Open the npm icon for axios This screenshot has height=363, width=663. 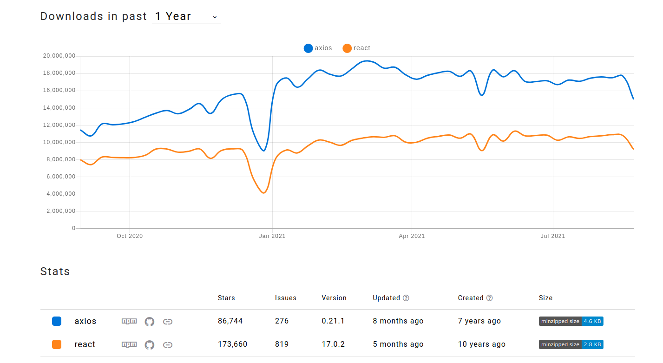tap(128, 321)
